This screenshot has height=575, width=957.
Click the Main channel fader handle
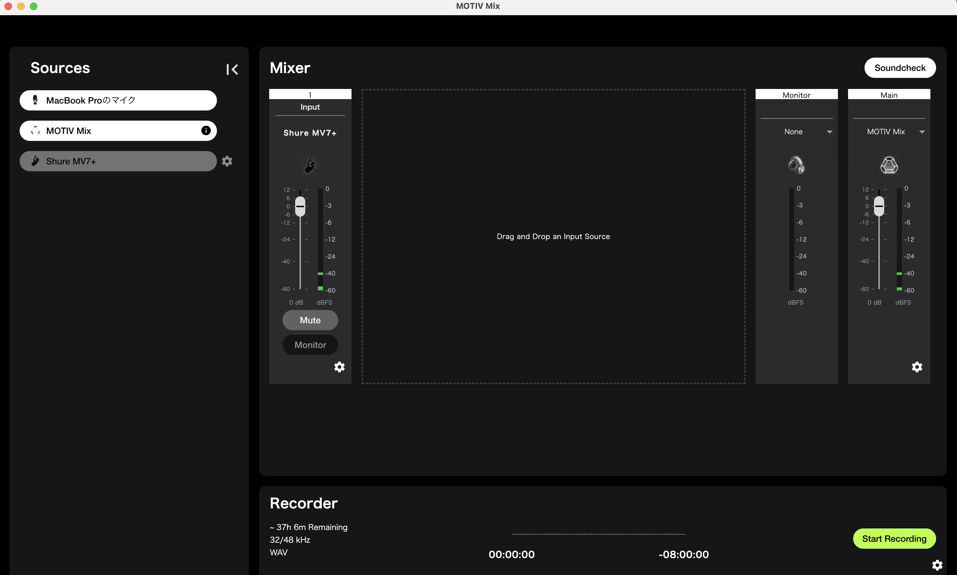tap(879, 206)
